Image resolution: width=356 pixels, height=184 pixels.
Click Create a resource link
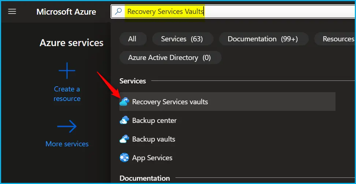pos(67,94)
